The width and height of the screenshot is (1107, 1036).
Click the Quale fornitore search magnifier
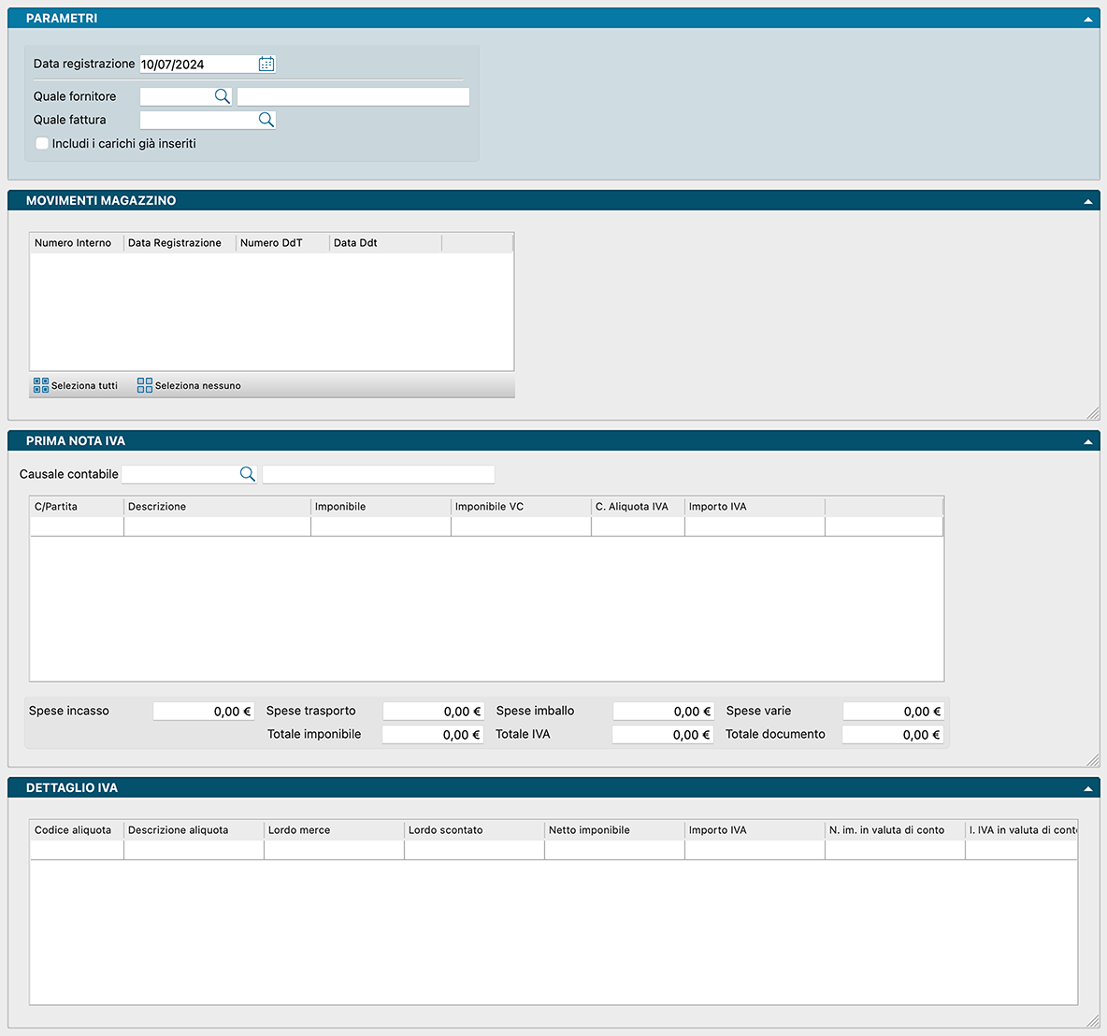(x=222, y=96)
